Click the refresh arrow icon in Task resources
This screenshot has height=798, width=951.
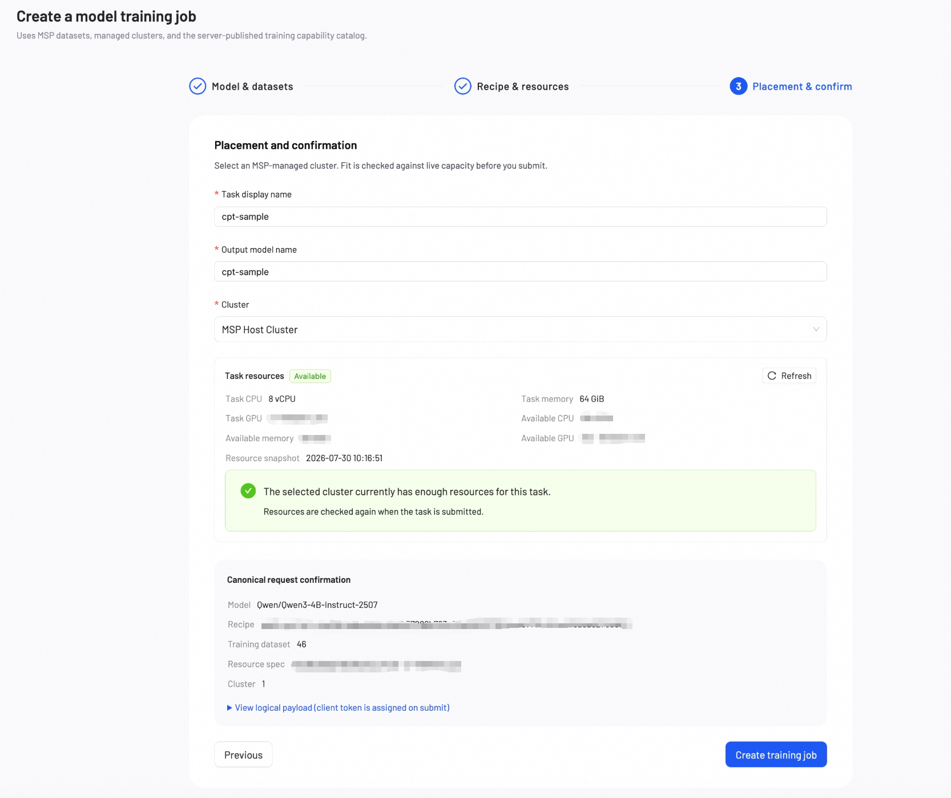[772, 376]
